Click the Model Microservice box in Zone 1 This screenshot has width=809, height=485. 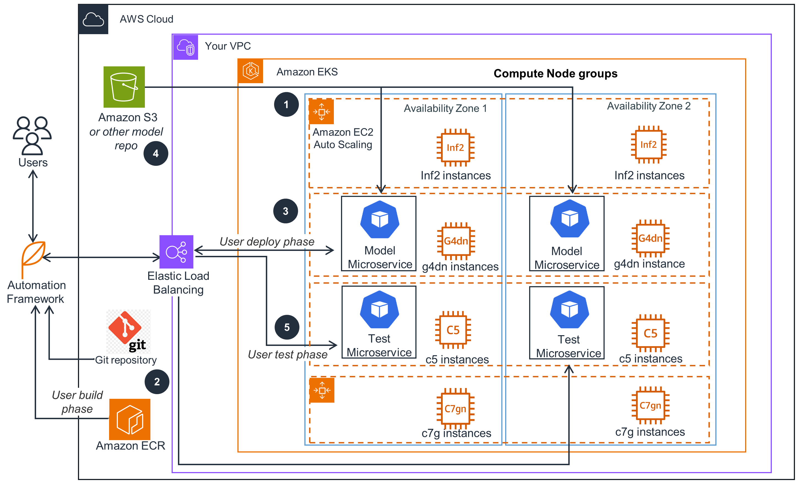coord(378,233)
